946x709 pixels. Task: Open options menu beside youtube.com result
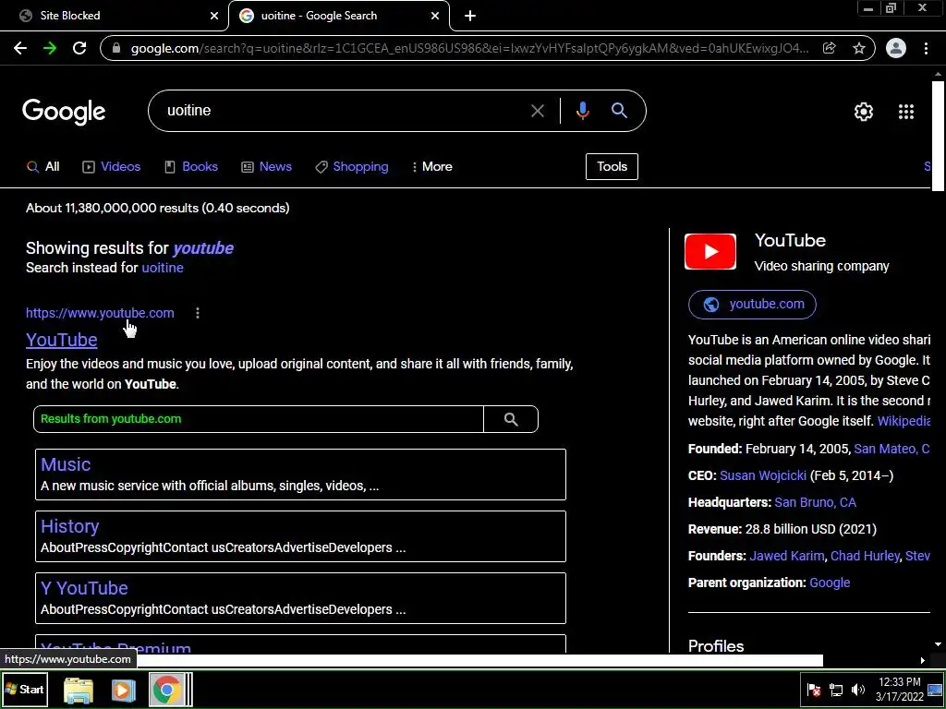coord(198,313)
